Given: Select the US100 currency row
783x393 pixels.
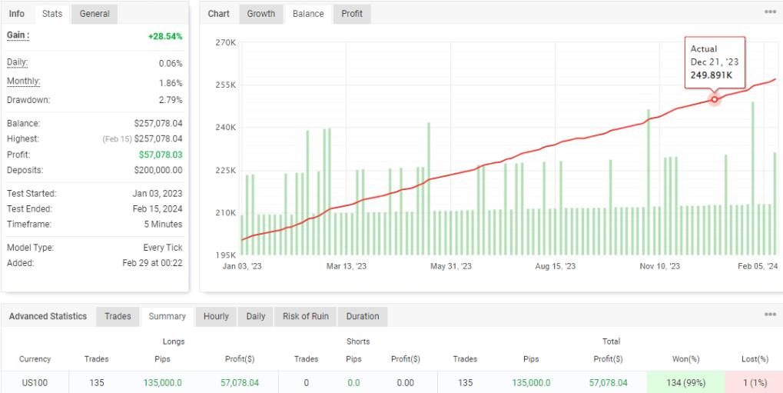Looking at the screenshot, I should 35,382.
